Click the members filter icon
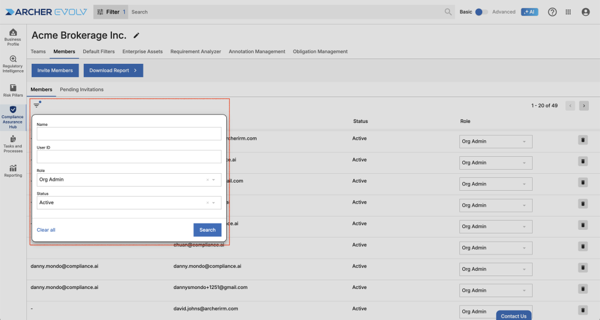The height and width of the screenshot is (320, 600). point(37,105)
